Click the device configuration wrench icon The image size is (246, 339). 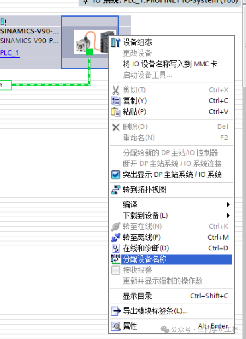point(116,42)
